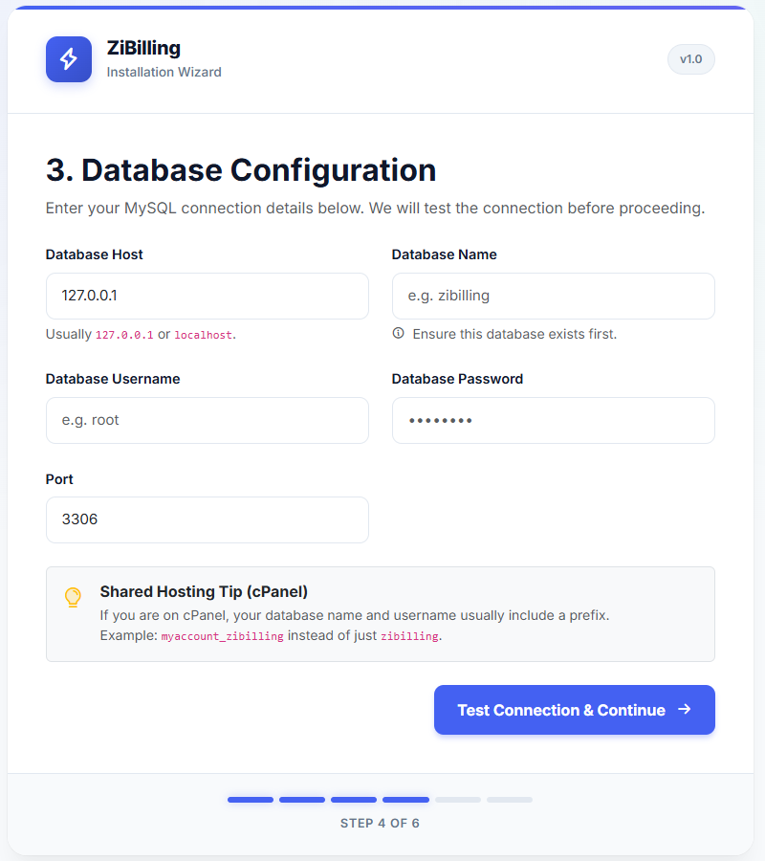Click the info icon beside database existence note
This screenshot has width=765, height=861.
[x=398, y=333]
